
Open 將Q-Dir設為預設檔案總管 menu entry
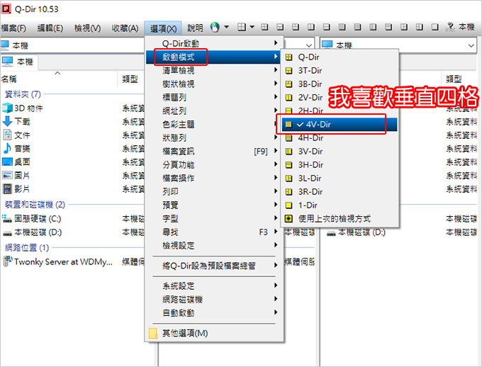click(214, 266)
